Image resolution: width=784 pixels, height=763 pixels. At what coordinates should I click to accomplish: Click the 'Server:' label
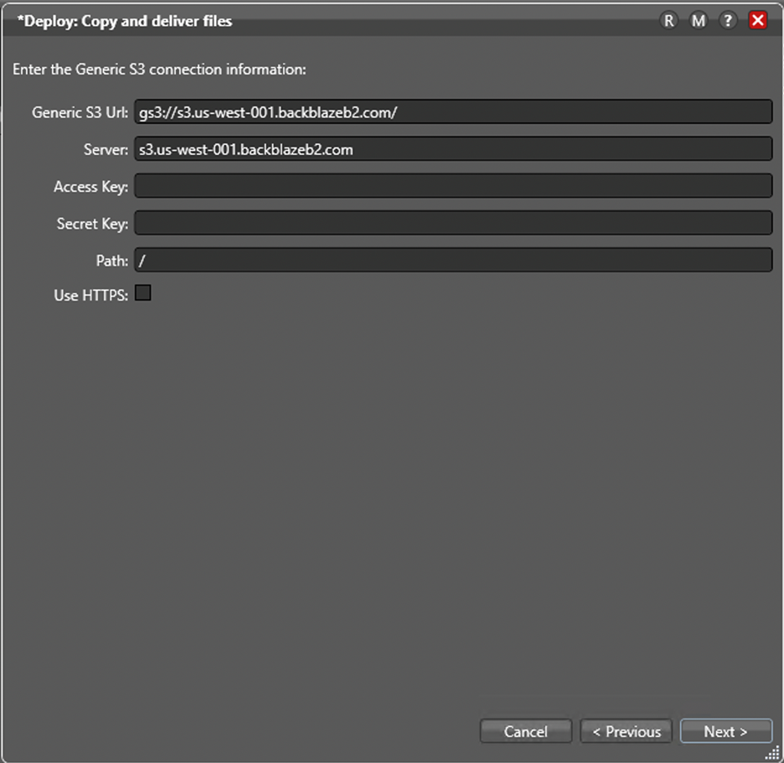tap(106, 149)
